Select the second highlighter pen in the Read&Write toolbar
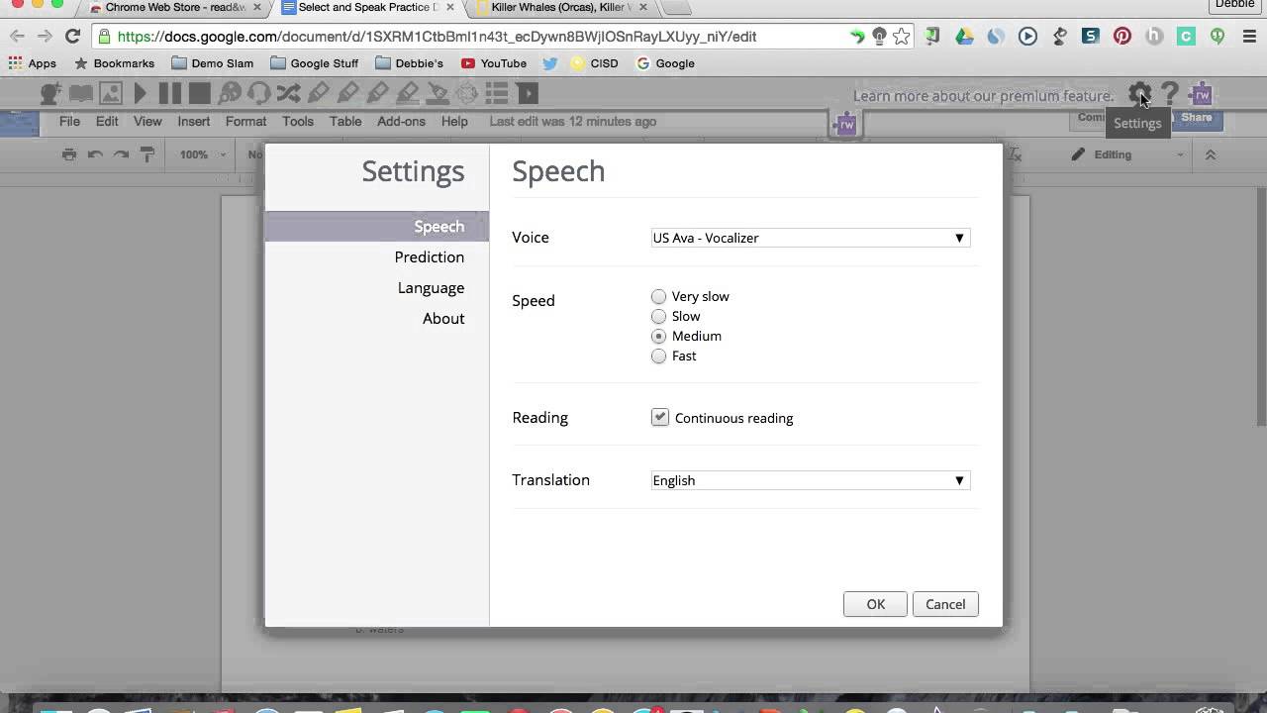Viewport: 1267px width, 713px height. click(x=347, y=93)
